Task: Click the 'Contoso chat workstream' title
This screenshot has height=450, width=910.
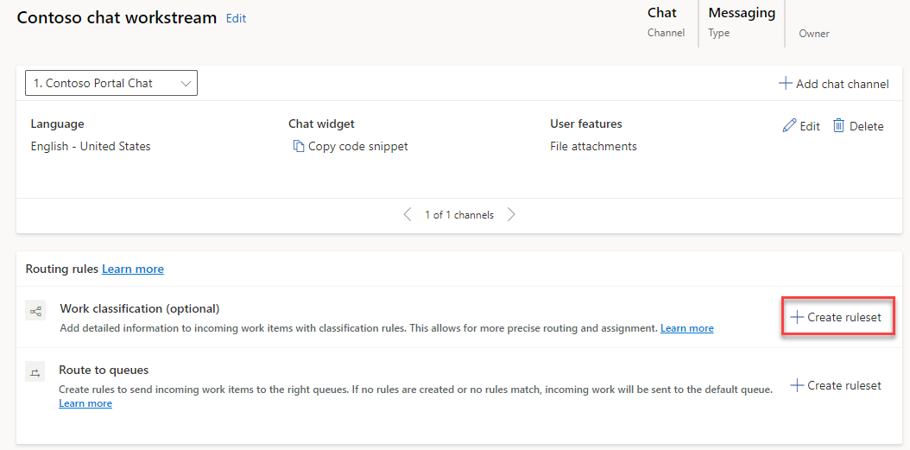Action: pyautogui.click(x=117, y=17)
